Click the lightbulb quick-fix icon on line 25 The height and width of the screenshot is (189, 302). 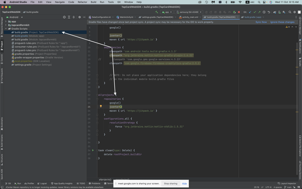[x=101, y=106]
